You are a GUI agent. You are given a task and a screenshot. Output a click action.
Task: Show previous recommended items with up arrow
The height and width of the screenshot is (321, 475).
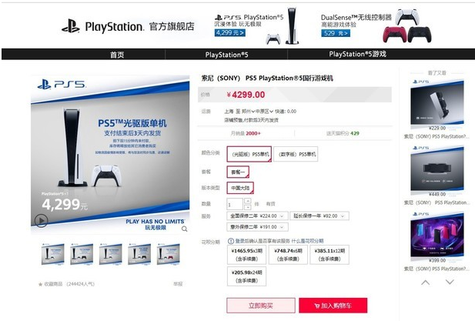(425, 283)
